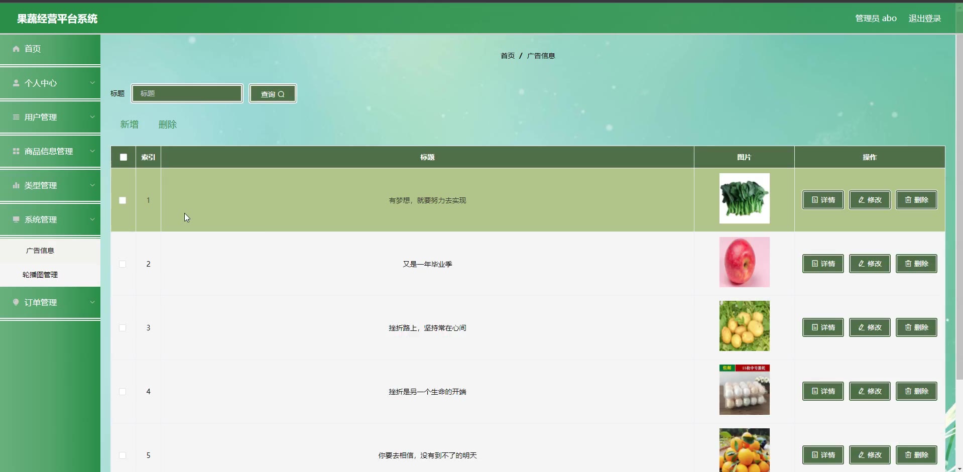
Task: Open 商品信息管理 menu label
Action: point(49,151)
